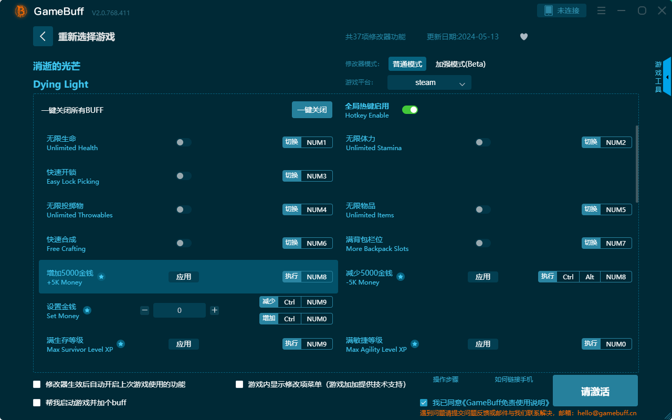Click NUM2 hotkey for Unlimited Stamina
The image size is (672, 420).
point(607,142)
